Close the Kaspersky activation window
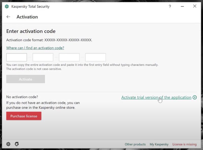This screenshot has height=150, width=203. pos(195,6)
